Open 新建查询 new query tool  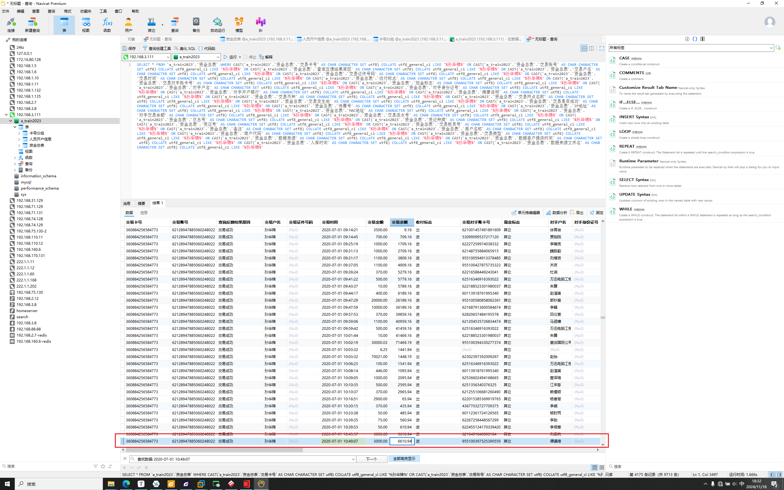(32, 25)
